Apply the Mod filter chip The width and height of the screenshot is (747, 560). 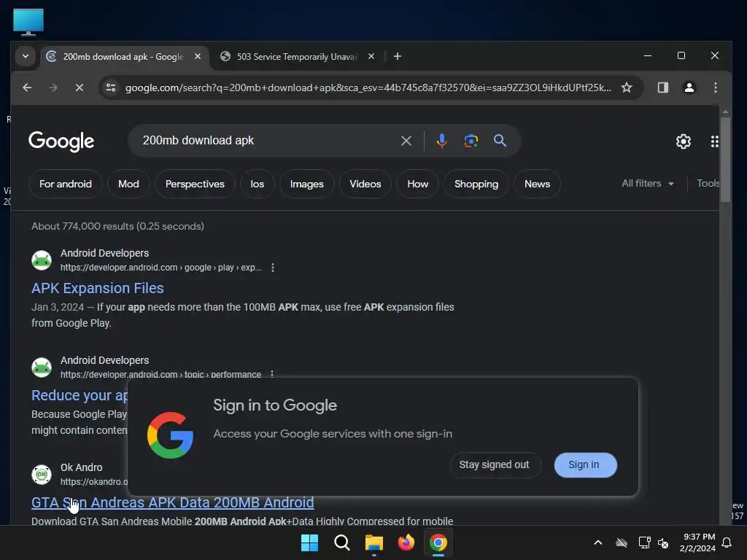[128, 184]
